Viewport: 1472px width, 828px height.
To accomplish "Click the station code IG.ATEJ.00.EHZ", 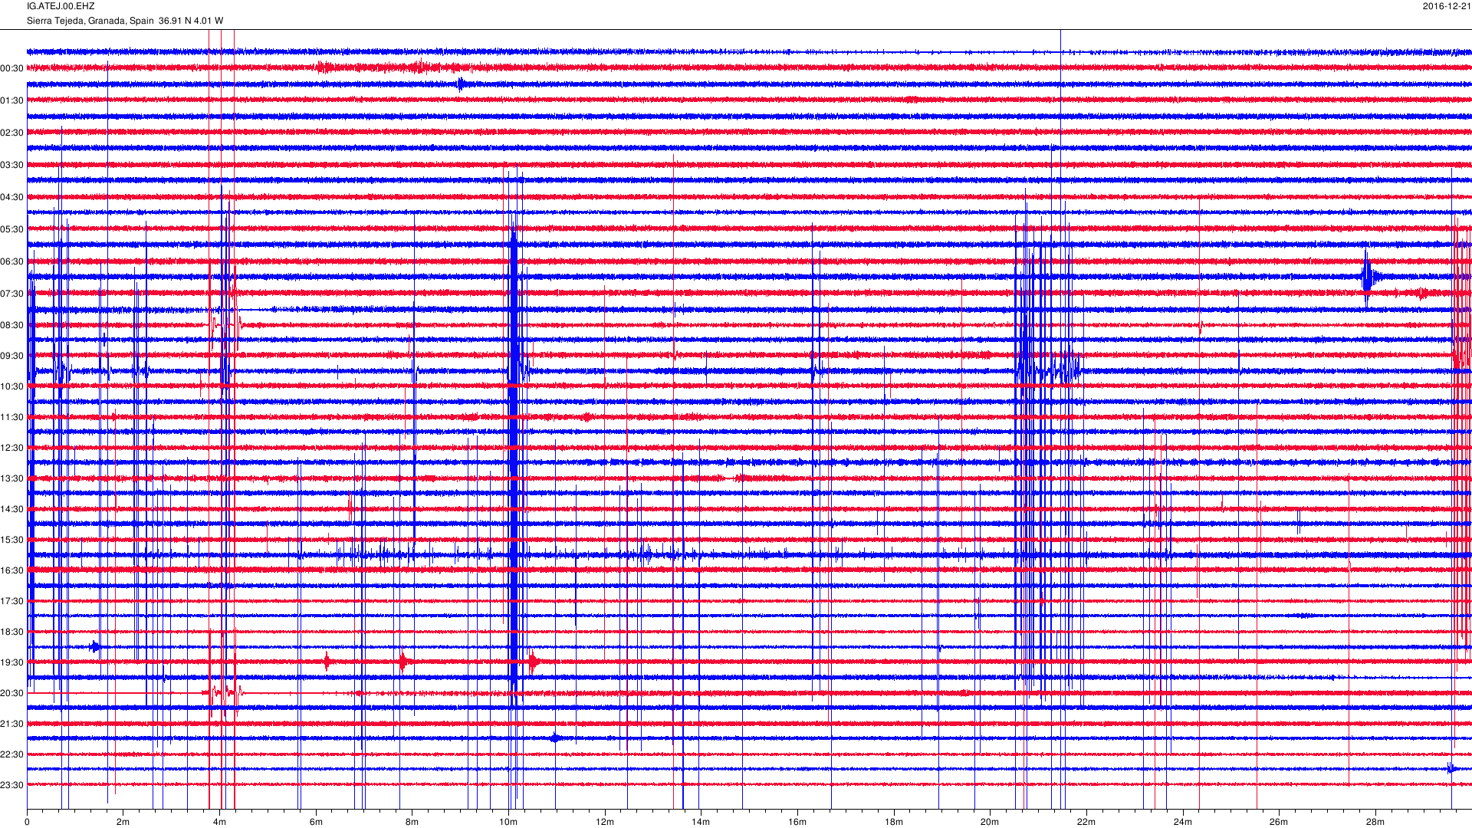I will click(x=61, y=6).
